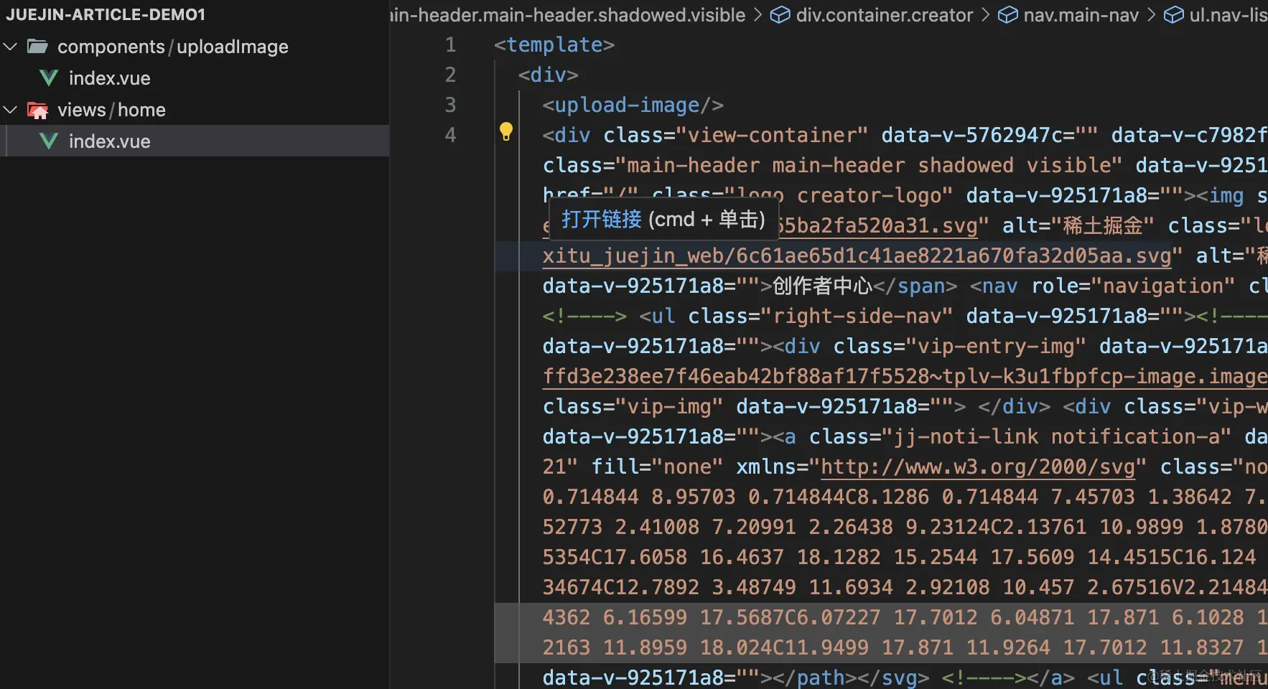
Task: Click the <upload-image/> tag on line 3
Action: point(633,106)
